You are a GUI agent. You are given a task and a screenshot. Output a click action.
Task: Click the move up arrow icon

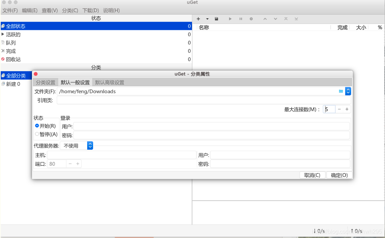[x=265, y=19]
